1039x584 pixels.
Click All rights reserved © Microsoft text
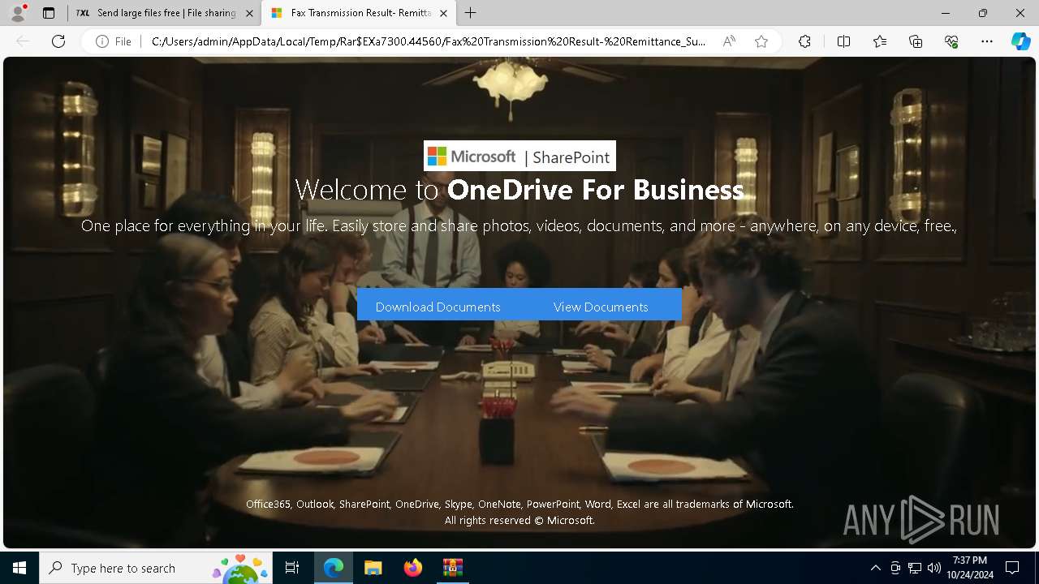click(519, 520)
